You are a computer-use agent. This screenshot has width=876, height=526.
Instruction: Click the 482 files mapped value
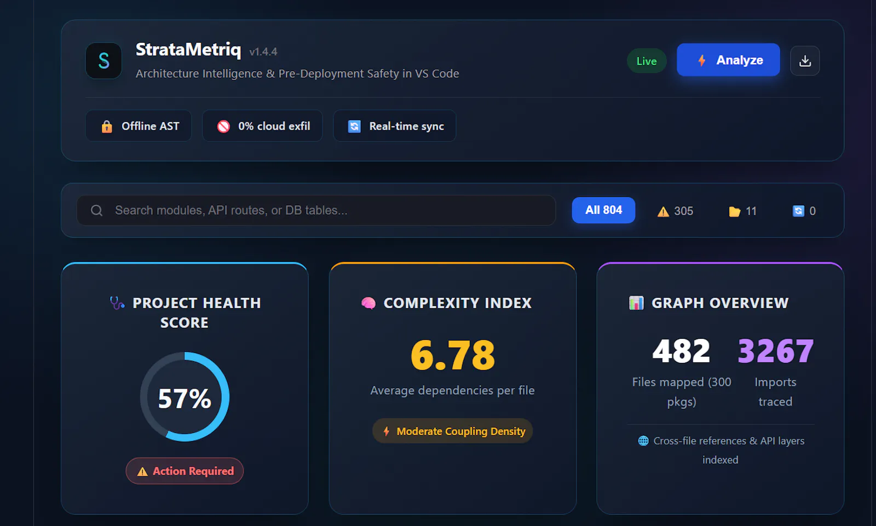coord(681,351)
